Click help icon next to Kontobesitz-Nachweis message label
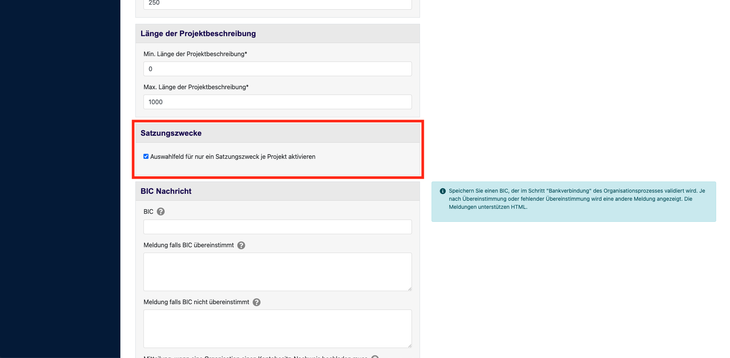Screen dimensions: 730x358 click(x=375, y=356)
